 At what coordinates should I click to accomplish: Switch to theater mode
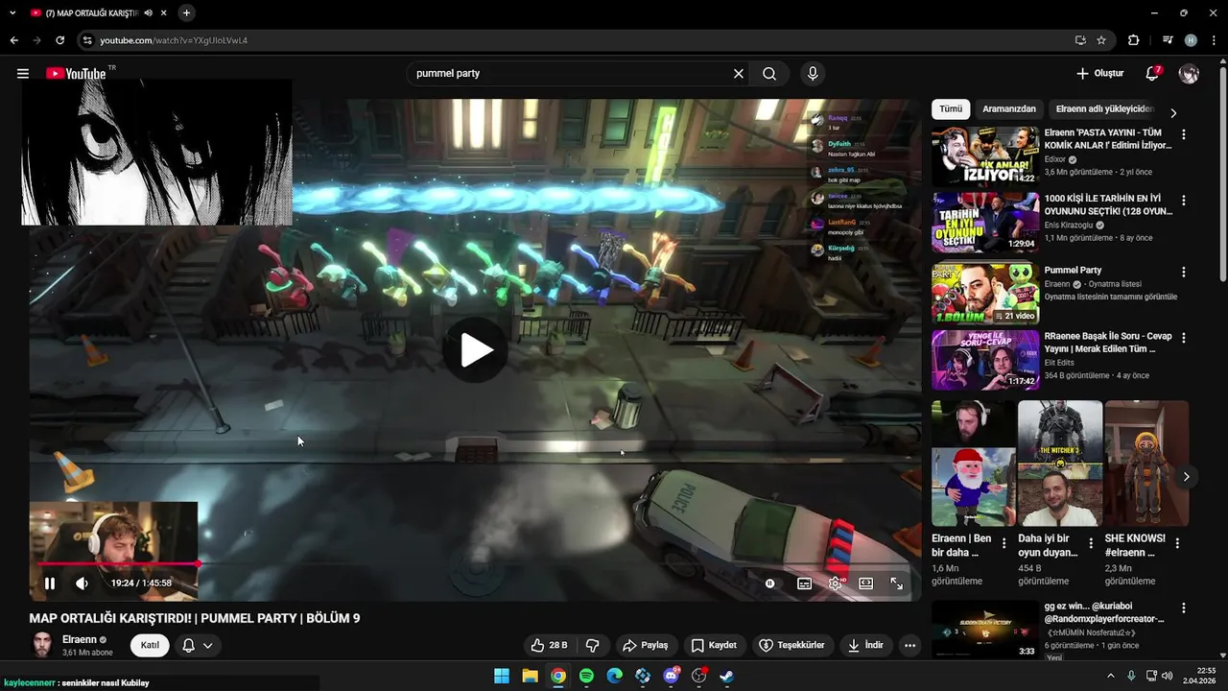coord(865,583)
